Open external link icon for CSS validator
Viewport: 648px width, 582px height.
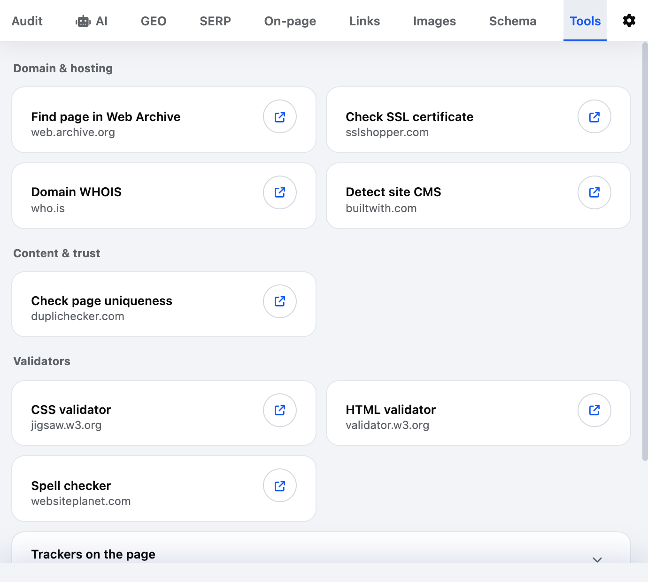(x=280, y=410)
